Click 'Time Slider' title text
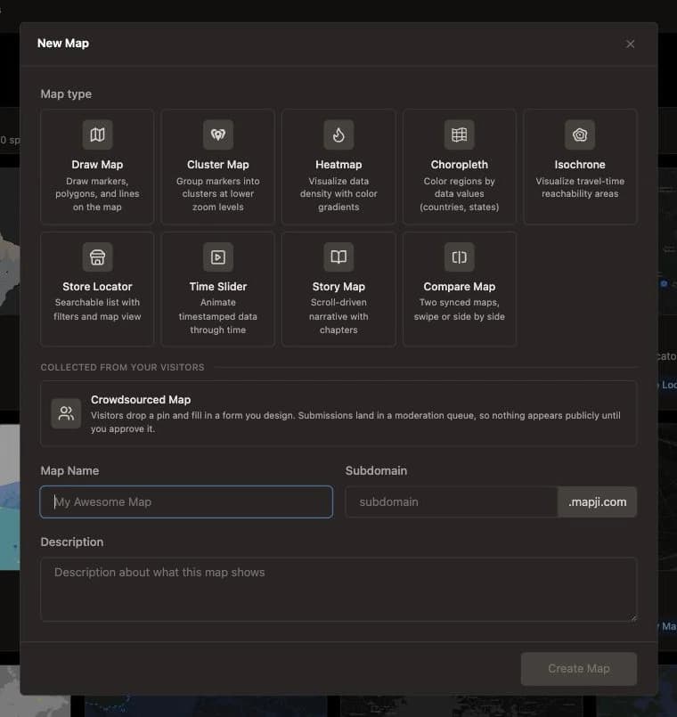The width and height of the screenshot is (677, 717). point(217,287)
